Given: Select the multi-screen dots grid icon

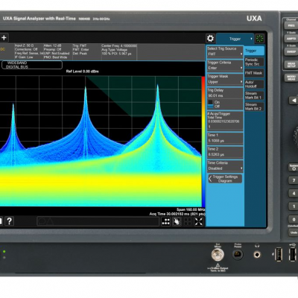Looking at the screenshot, I should click(x=165, y=221).
